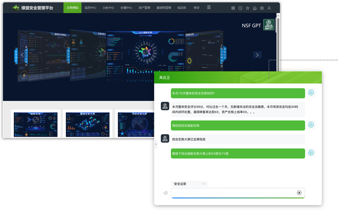This screenshot has height=217, width=338.
Task: Show previous carousel screen with left arrow
Action: pos(22,55)
